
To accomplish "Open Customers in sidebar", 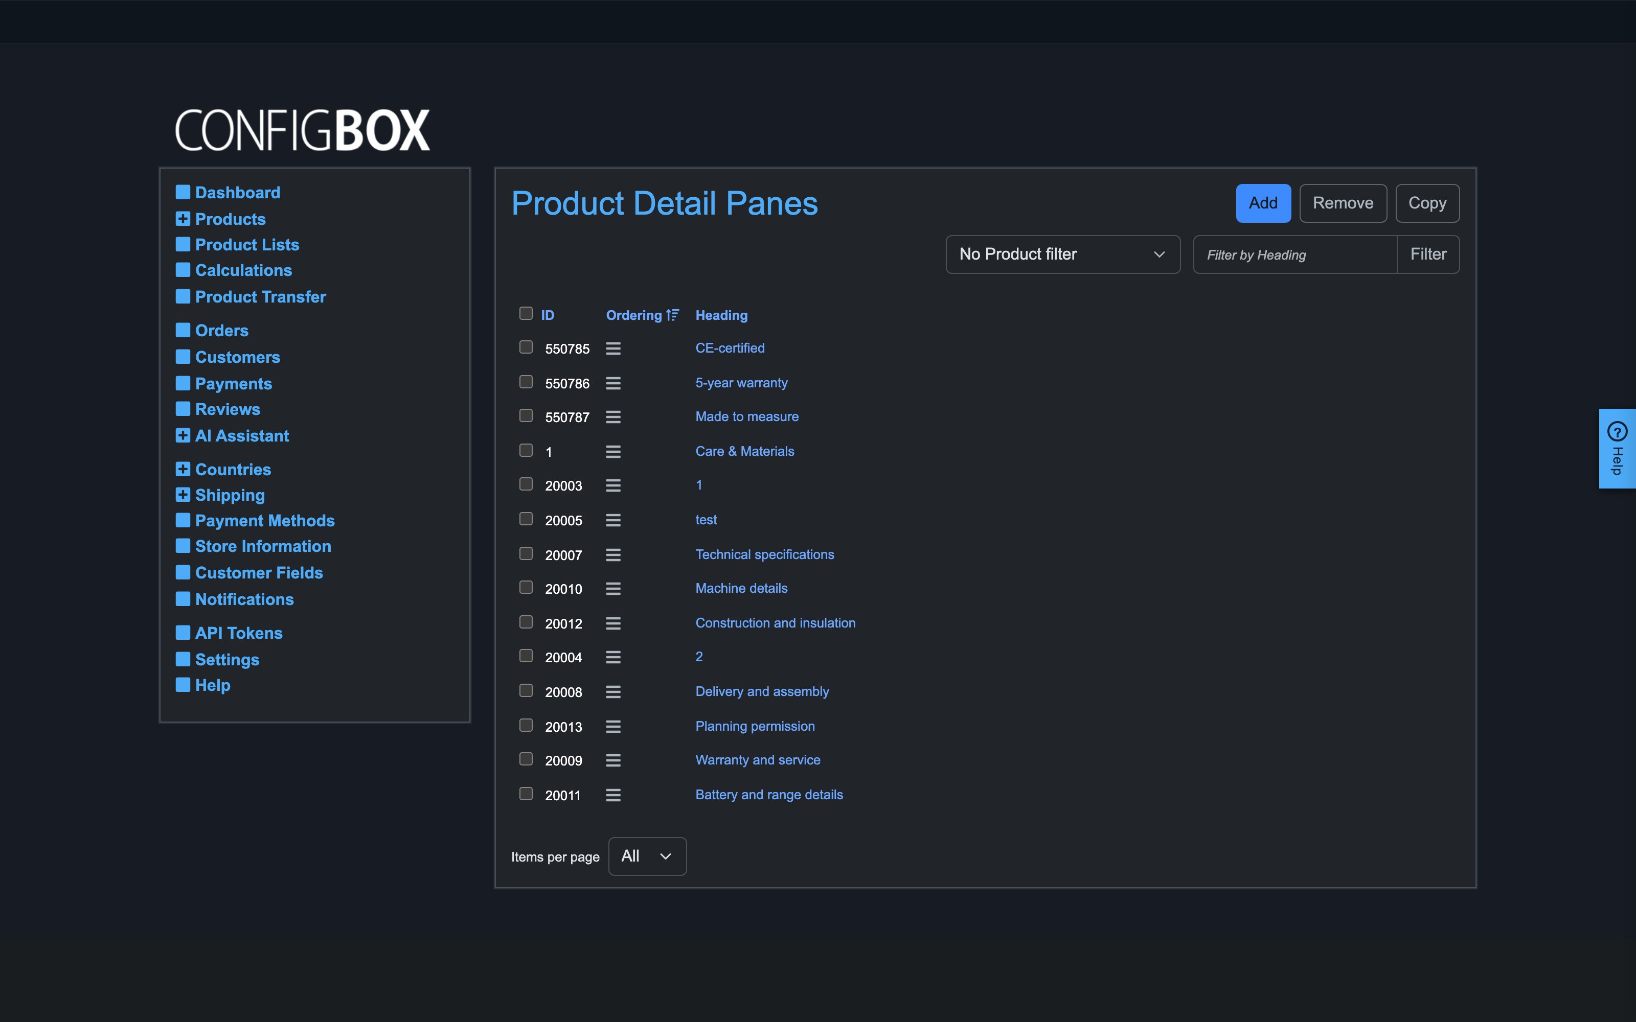I will pos(237,357).
